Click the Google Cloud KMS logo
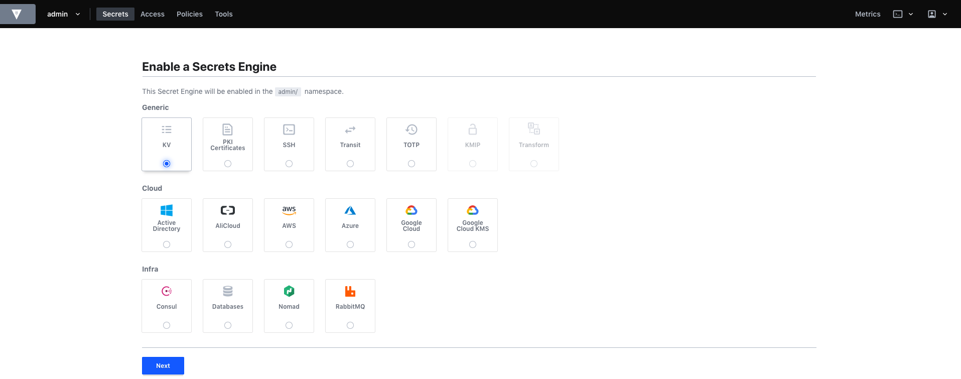The width and height of the screenshot is (961, 379). click(473, 210)
